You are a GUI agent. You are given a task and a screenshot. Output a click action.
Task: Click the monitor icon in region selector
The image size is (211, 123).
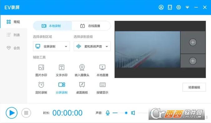(x=38, y=46)
